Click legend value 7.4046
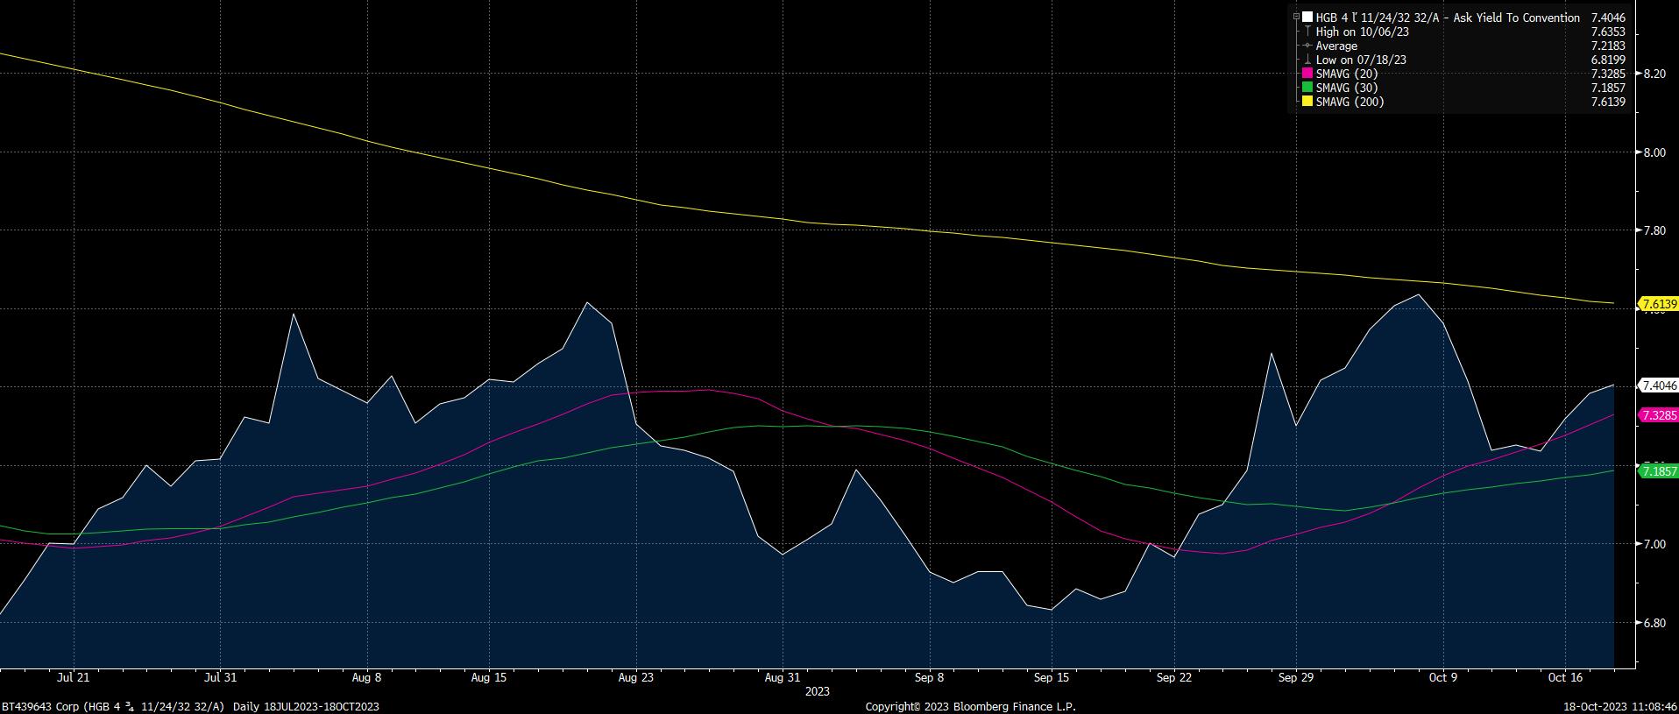Viewport: 1679px width, 714px height. point(1608,18)
